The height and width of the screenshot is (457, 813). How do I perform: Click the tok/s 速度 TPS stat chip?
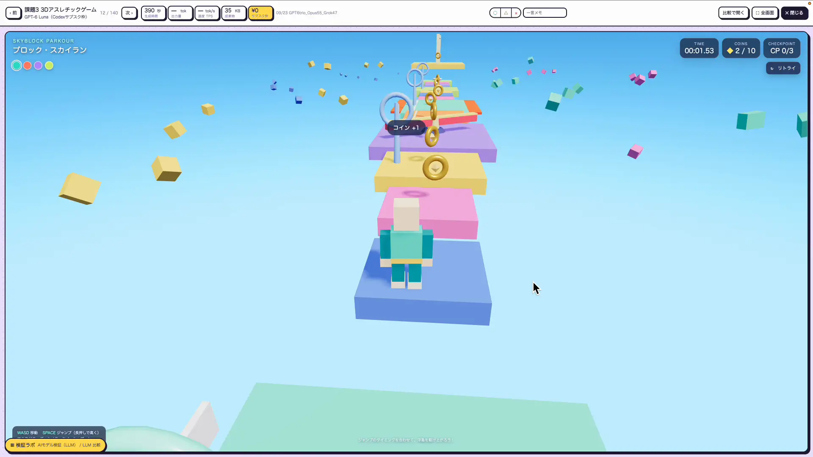[207, 13]
